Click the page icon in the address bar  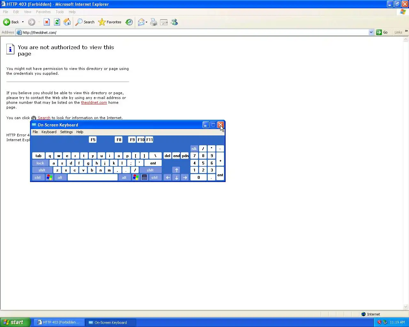(19, 32)
